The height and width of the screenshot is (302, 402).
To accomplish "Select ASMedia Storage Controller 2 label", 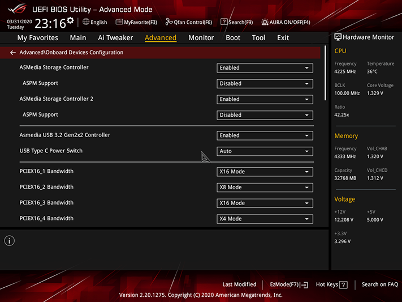I will [x=57, y=99].
